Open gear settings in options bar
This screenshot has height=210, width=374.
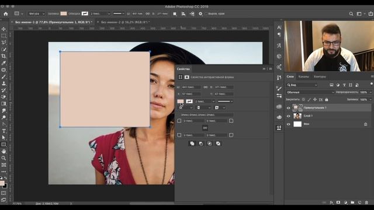[x=200, y=14]
